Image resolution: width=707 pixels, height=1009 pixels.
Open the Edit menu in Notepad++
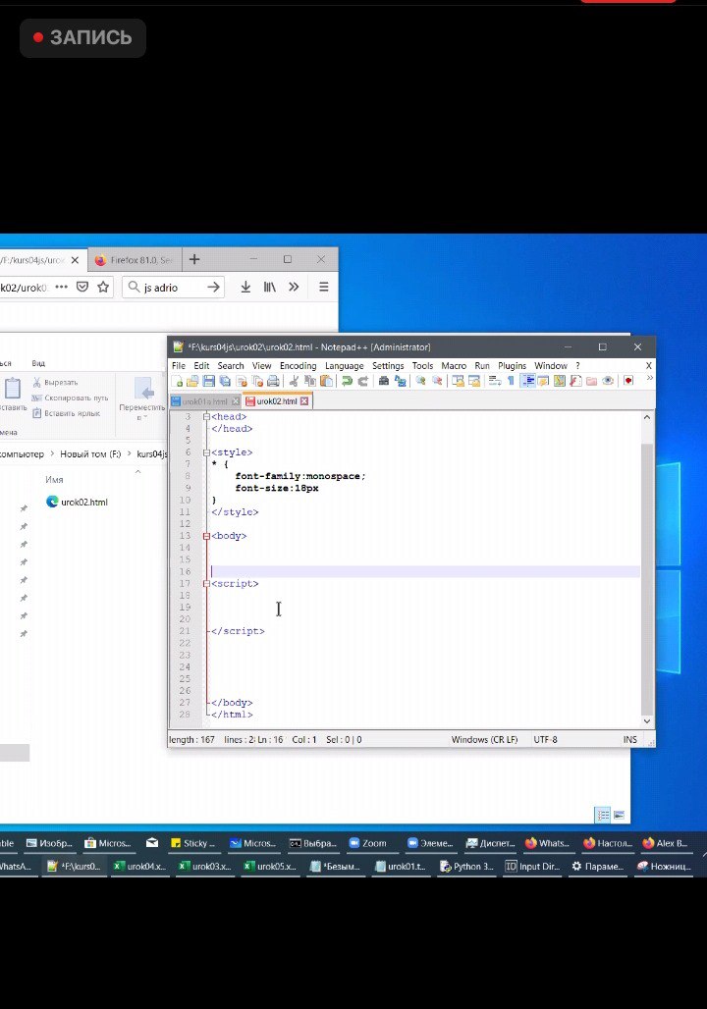point(201,365)
